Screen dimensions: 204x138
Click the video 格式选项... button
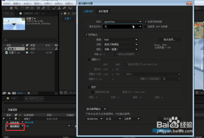169,40
